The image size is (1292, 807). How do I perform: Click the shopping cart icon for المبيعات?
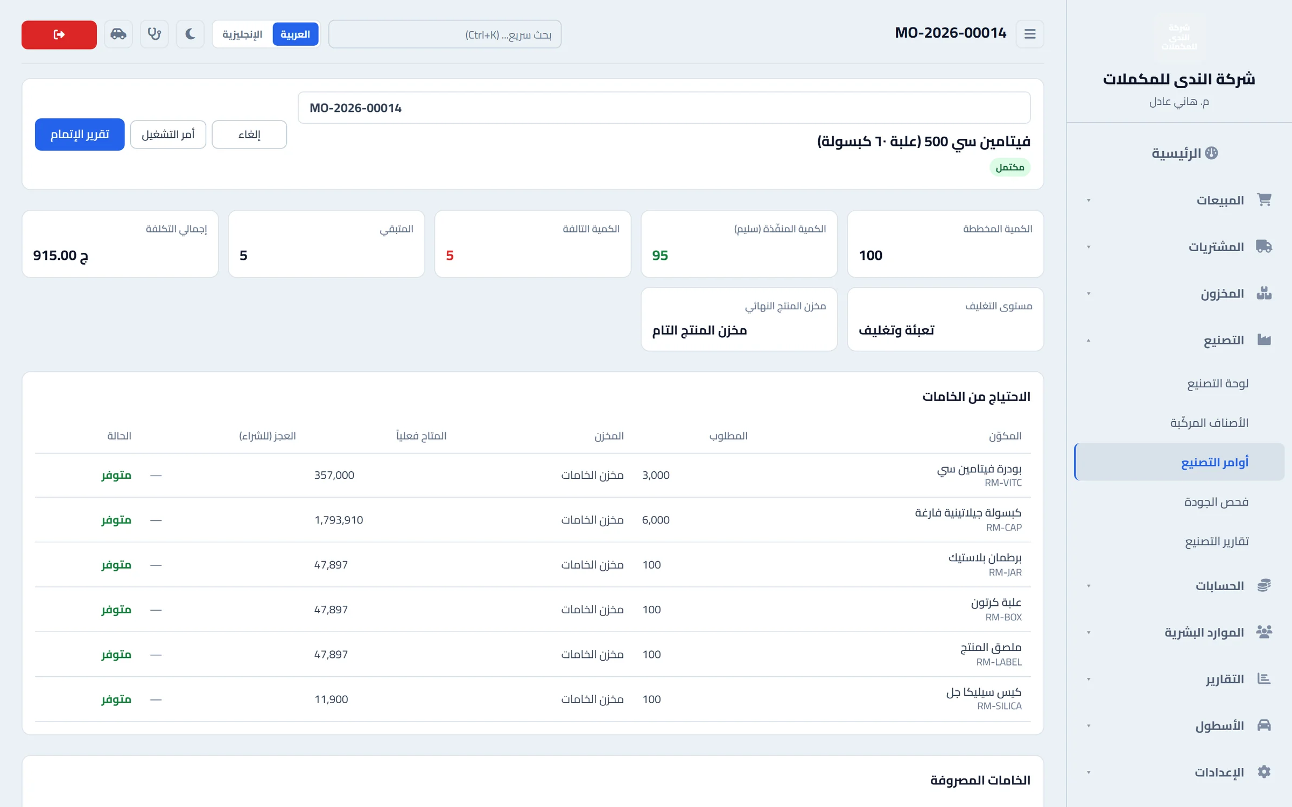point(1264,200)
